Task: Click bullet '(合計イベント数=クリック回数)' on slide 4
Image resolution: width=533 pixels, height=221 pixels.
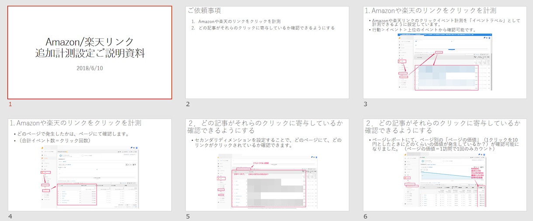Action: (53, 141)
